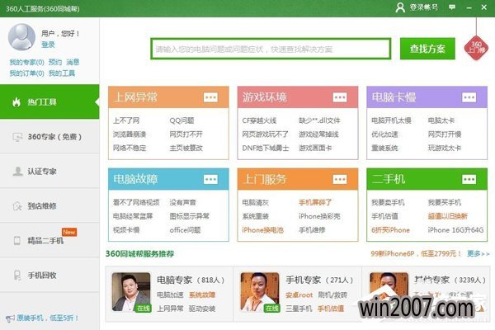Select iPhone 16G升64G option

tap(455, 230)
